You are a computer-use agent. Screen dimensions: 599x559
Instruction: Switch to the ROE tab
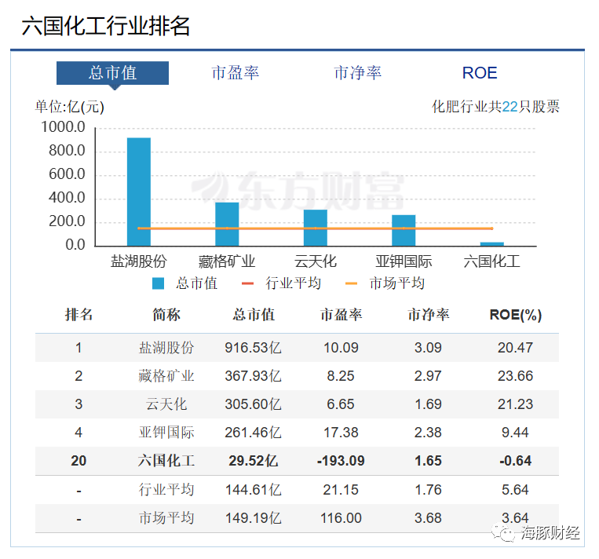click(480, 73)
